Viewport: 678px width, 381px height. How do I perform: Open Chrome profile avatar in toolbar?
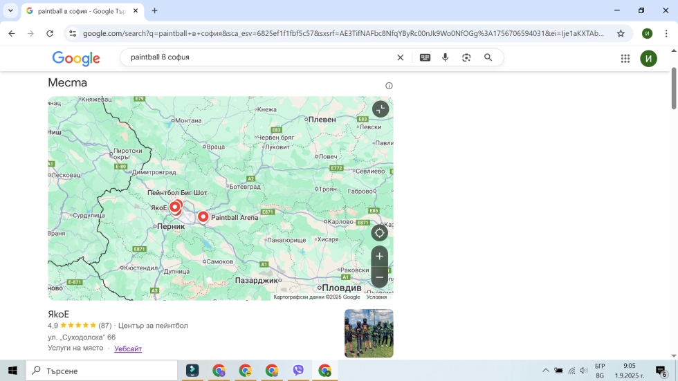coord(647,33)
